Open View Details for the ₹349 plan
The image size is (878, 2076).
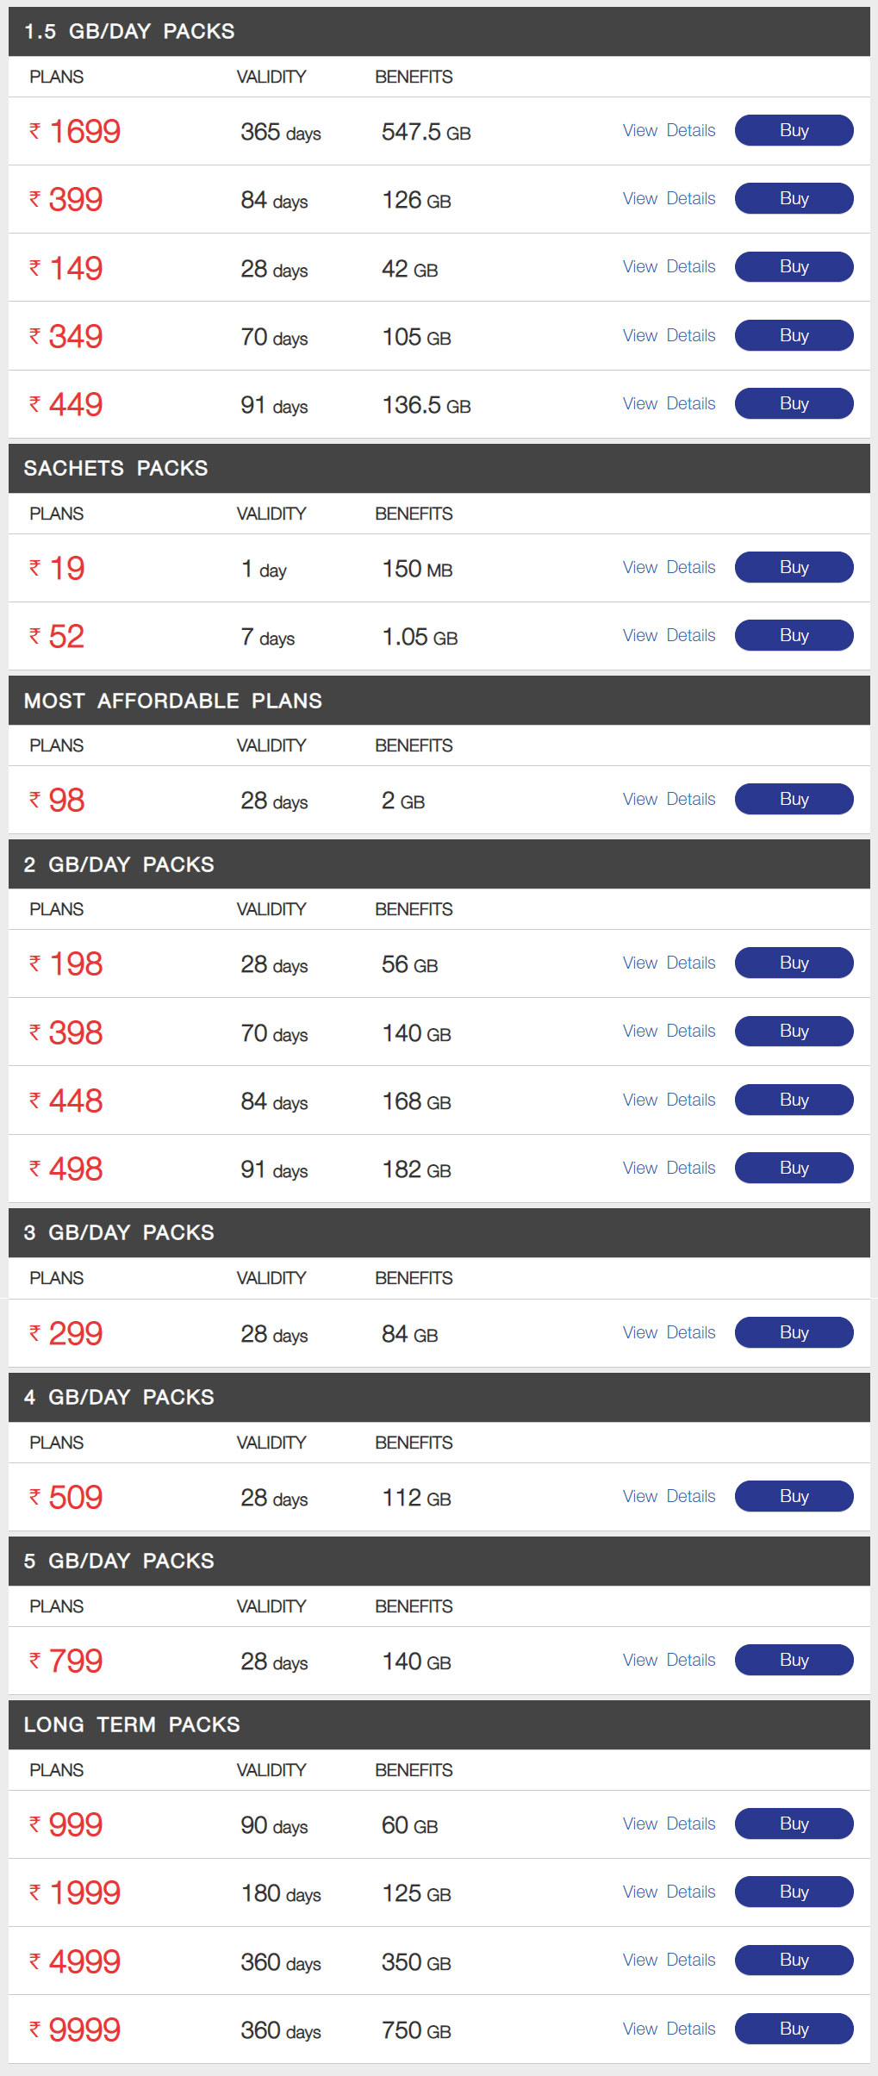[669, 335]
